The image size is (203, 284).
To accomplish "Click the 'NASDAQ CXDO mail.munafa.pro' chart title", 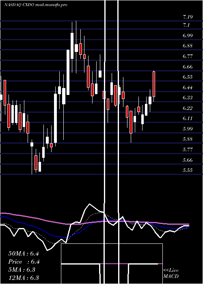I will pos(36,5).
